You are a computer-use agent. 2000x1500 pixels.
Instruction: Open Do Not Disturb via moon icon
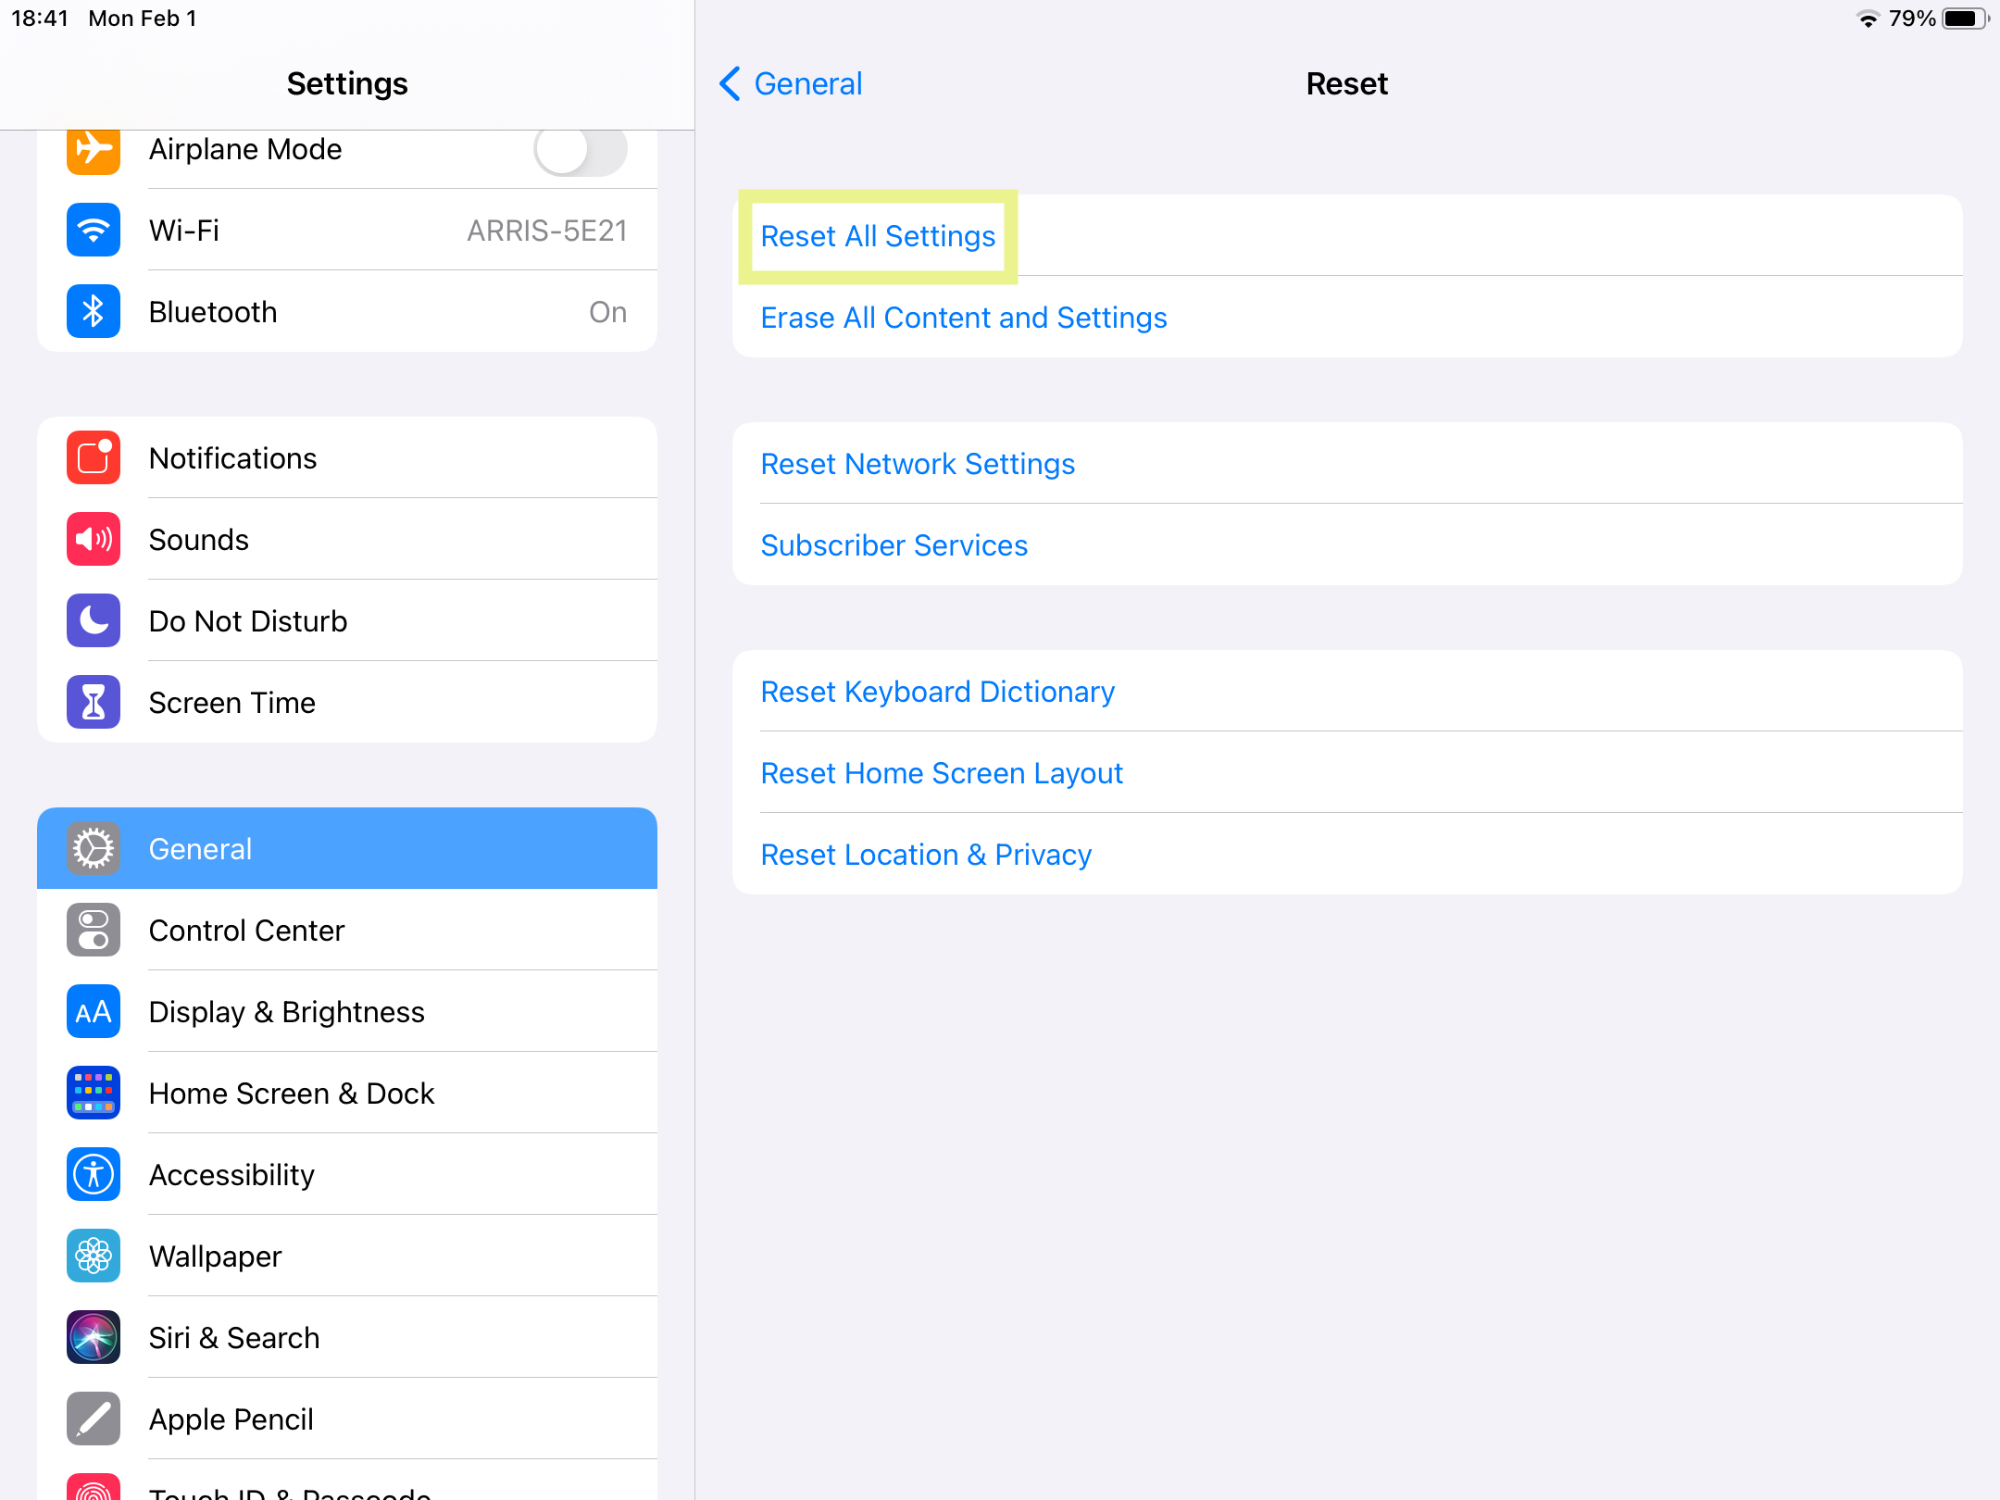93,620
